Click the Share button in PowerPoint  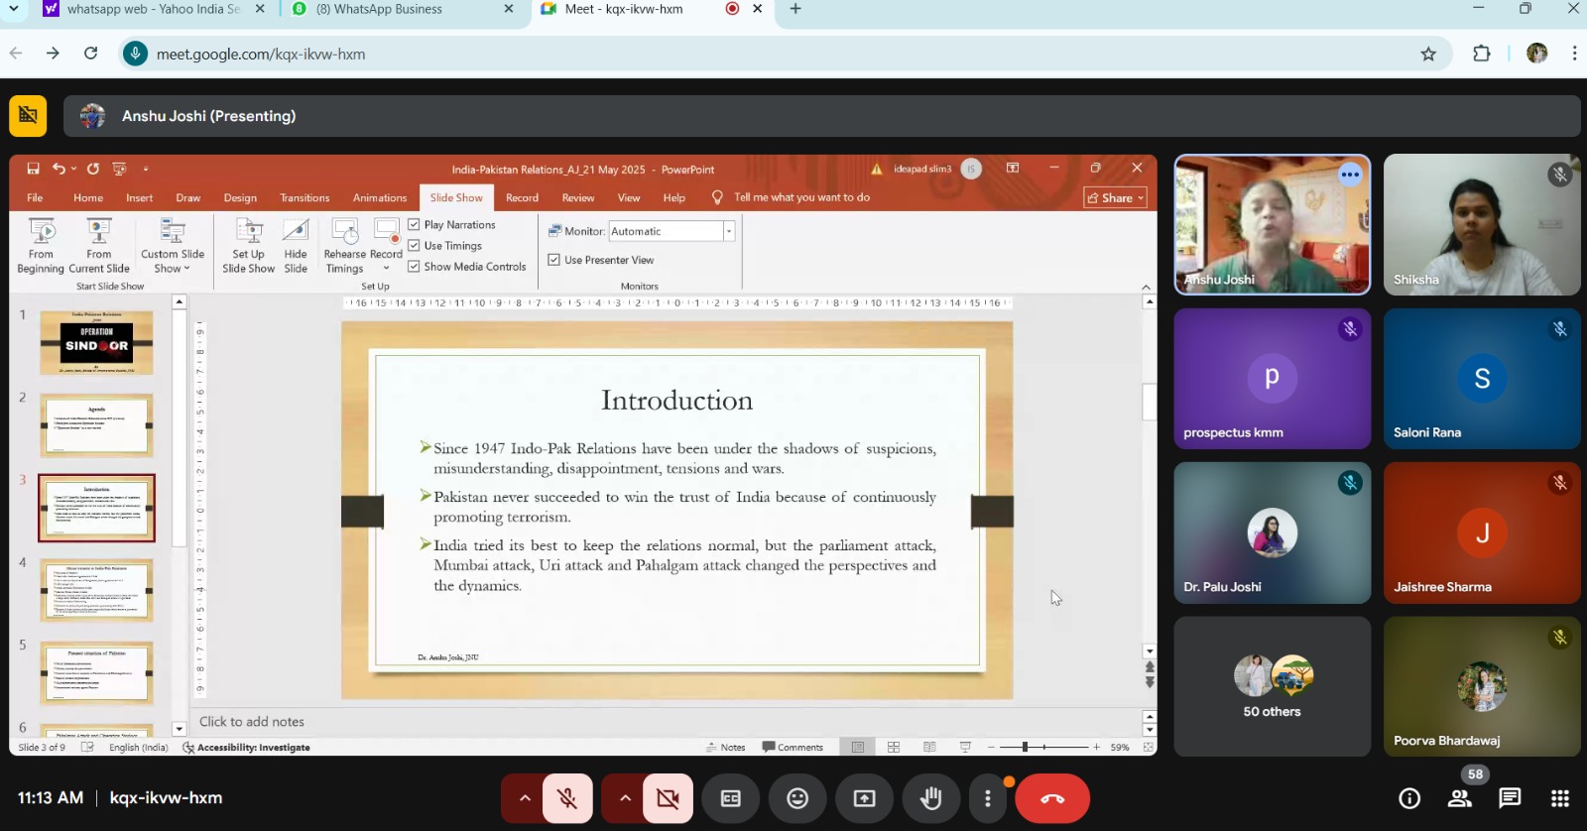1115,197
